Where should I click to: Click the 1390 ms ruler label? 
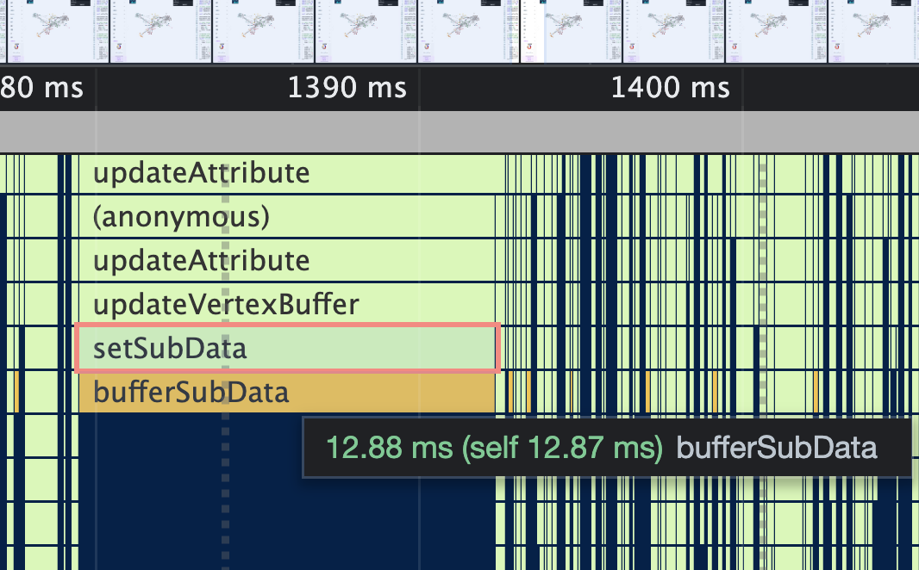348,87
